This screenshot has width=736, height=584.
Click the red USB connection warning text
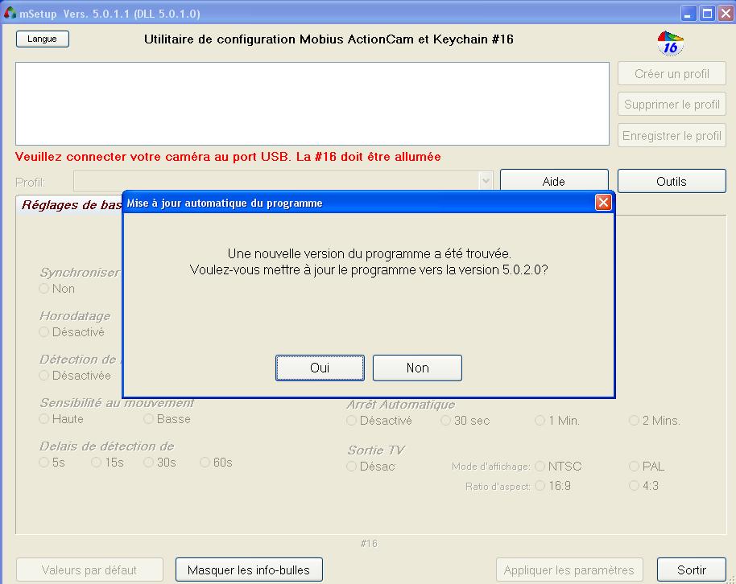(x=228, y=157)
